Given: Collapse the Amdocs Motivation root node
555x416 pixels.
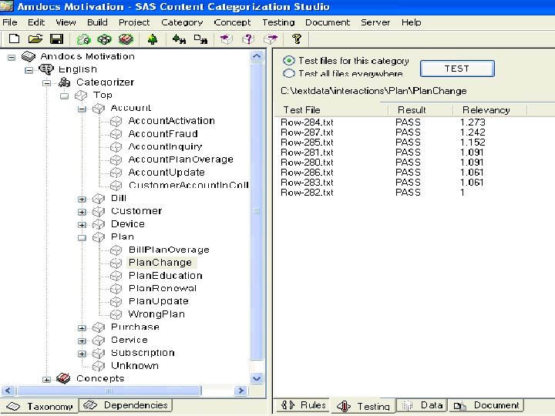Looking at the screenshot, I should pyautogui.click(x=12, y=57).
